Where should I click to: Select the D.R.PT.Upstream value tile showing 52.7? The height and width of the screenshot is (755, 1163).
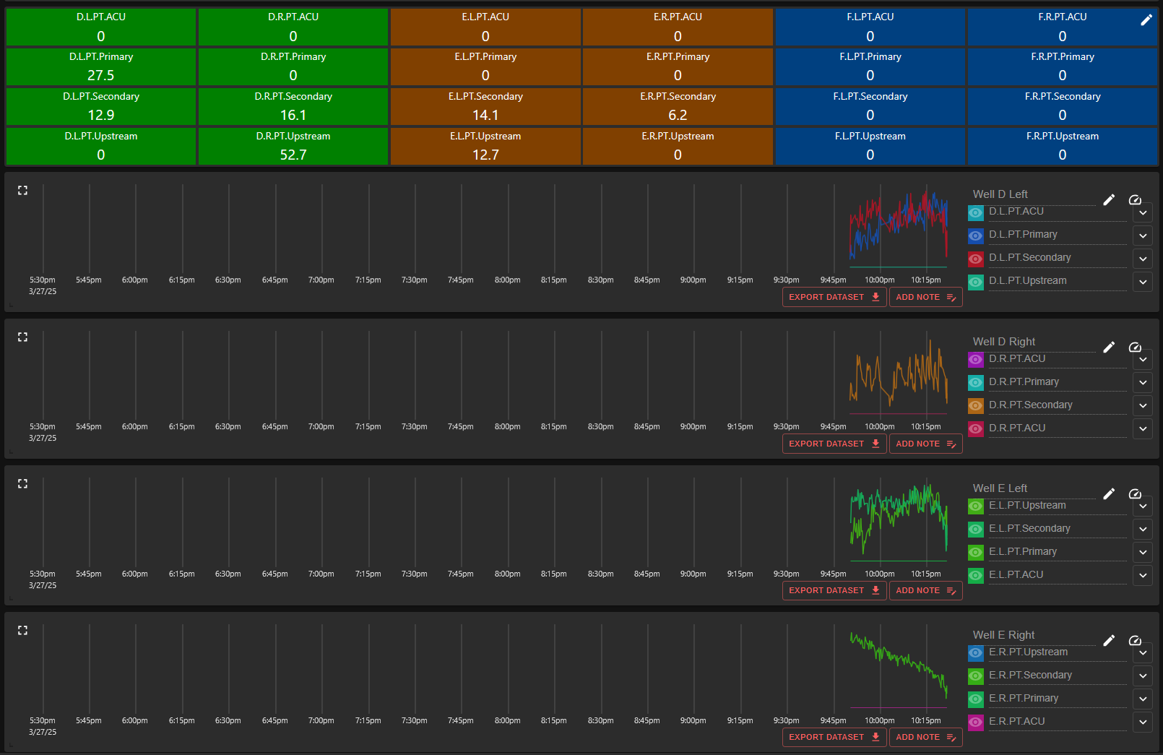click(x=293, y=146)
